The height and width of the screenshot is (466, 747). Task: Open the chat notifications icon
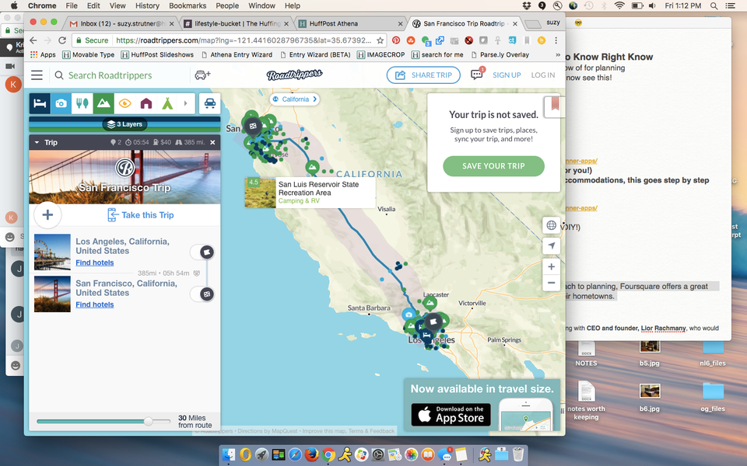[476, 75]
